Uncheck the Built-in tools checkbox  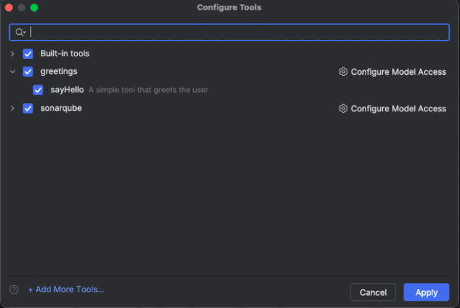28,54
